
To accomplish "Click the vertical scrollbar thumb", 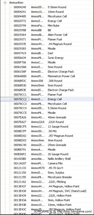I will 93,25.
